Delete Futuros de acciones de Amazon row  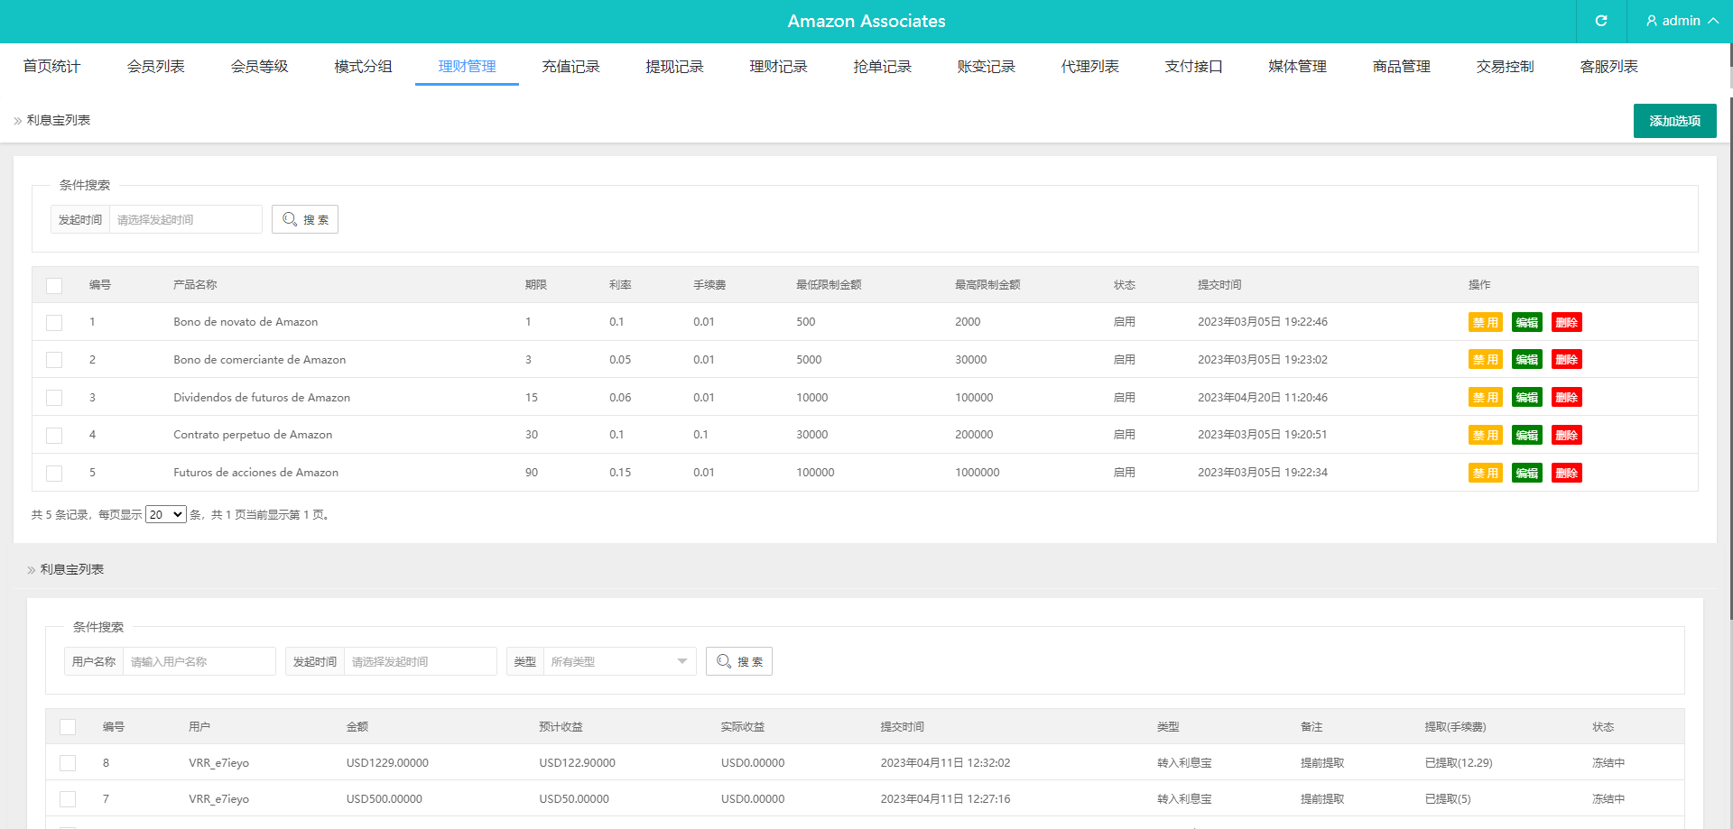[1566, 473]
